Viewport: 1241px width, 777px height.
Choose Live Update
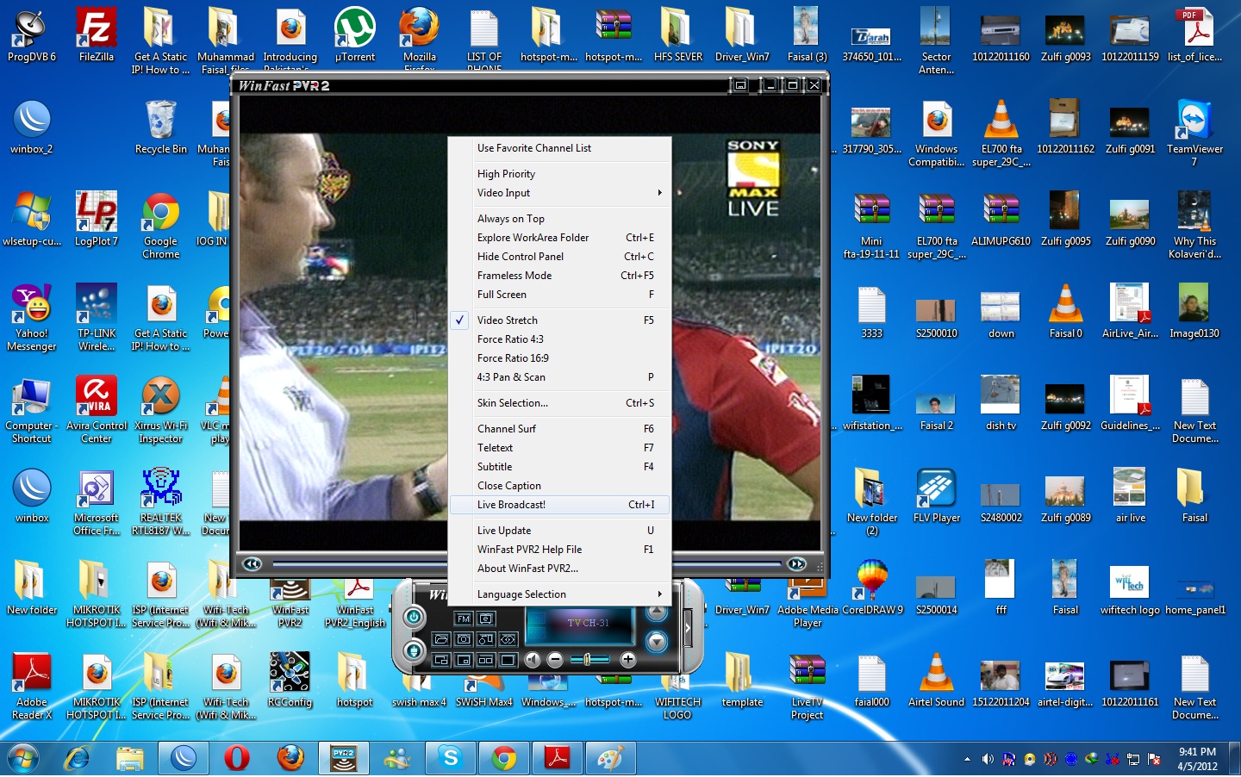pos(560,531)
